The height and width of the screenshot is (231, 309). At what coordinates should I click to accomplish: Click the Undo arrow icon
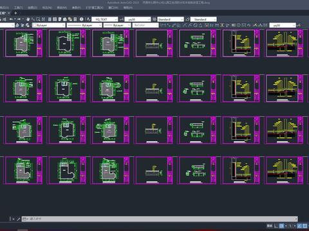[x=11, y=19]
